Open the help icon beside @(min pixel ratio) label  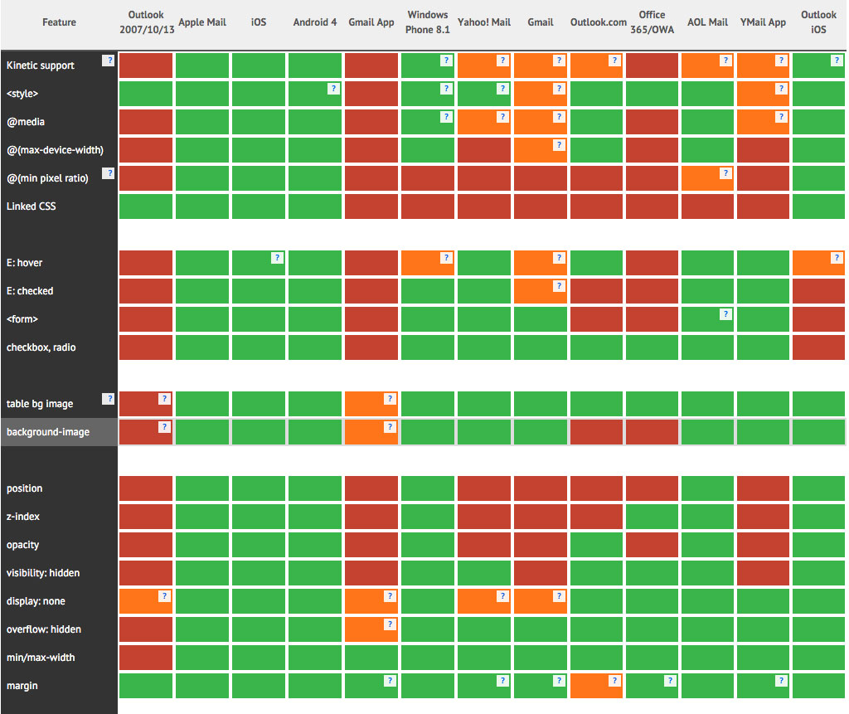coord(109,173)
